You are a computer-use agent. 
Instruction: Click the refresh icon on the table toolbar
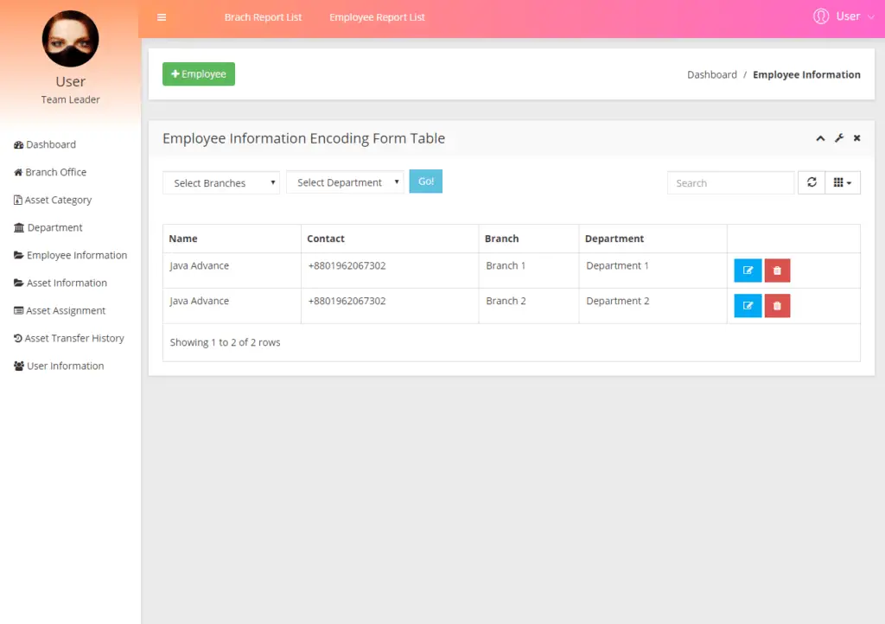tap(811, 182)
